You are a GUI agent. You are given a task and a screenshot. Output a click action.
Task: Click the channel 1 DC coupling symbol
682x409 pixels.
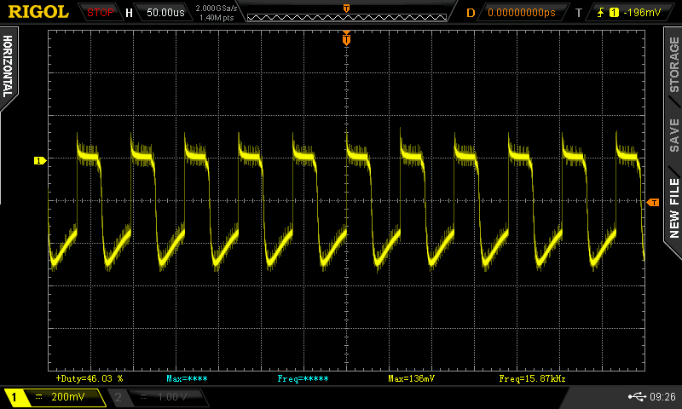(38, 397)
